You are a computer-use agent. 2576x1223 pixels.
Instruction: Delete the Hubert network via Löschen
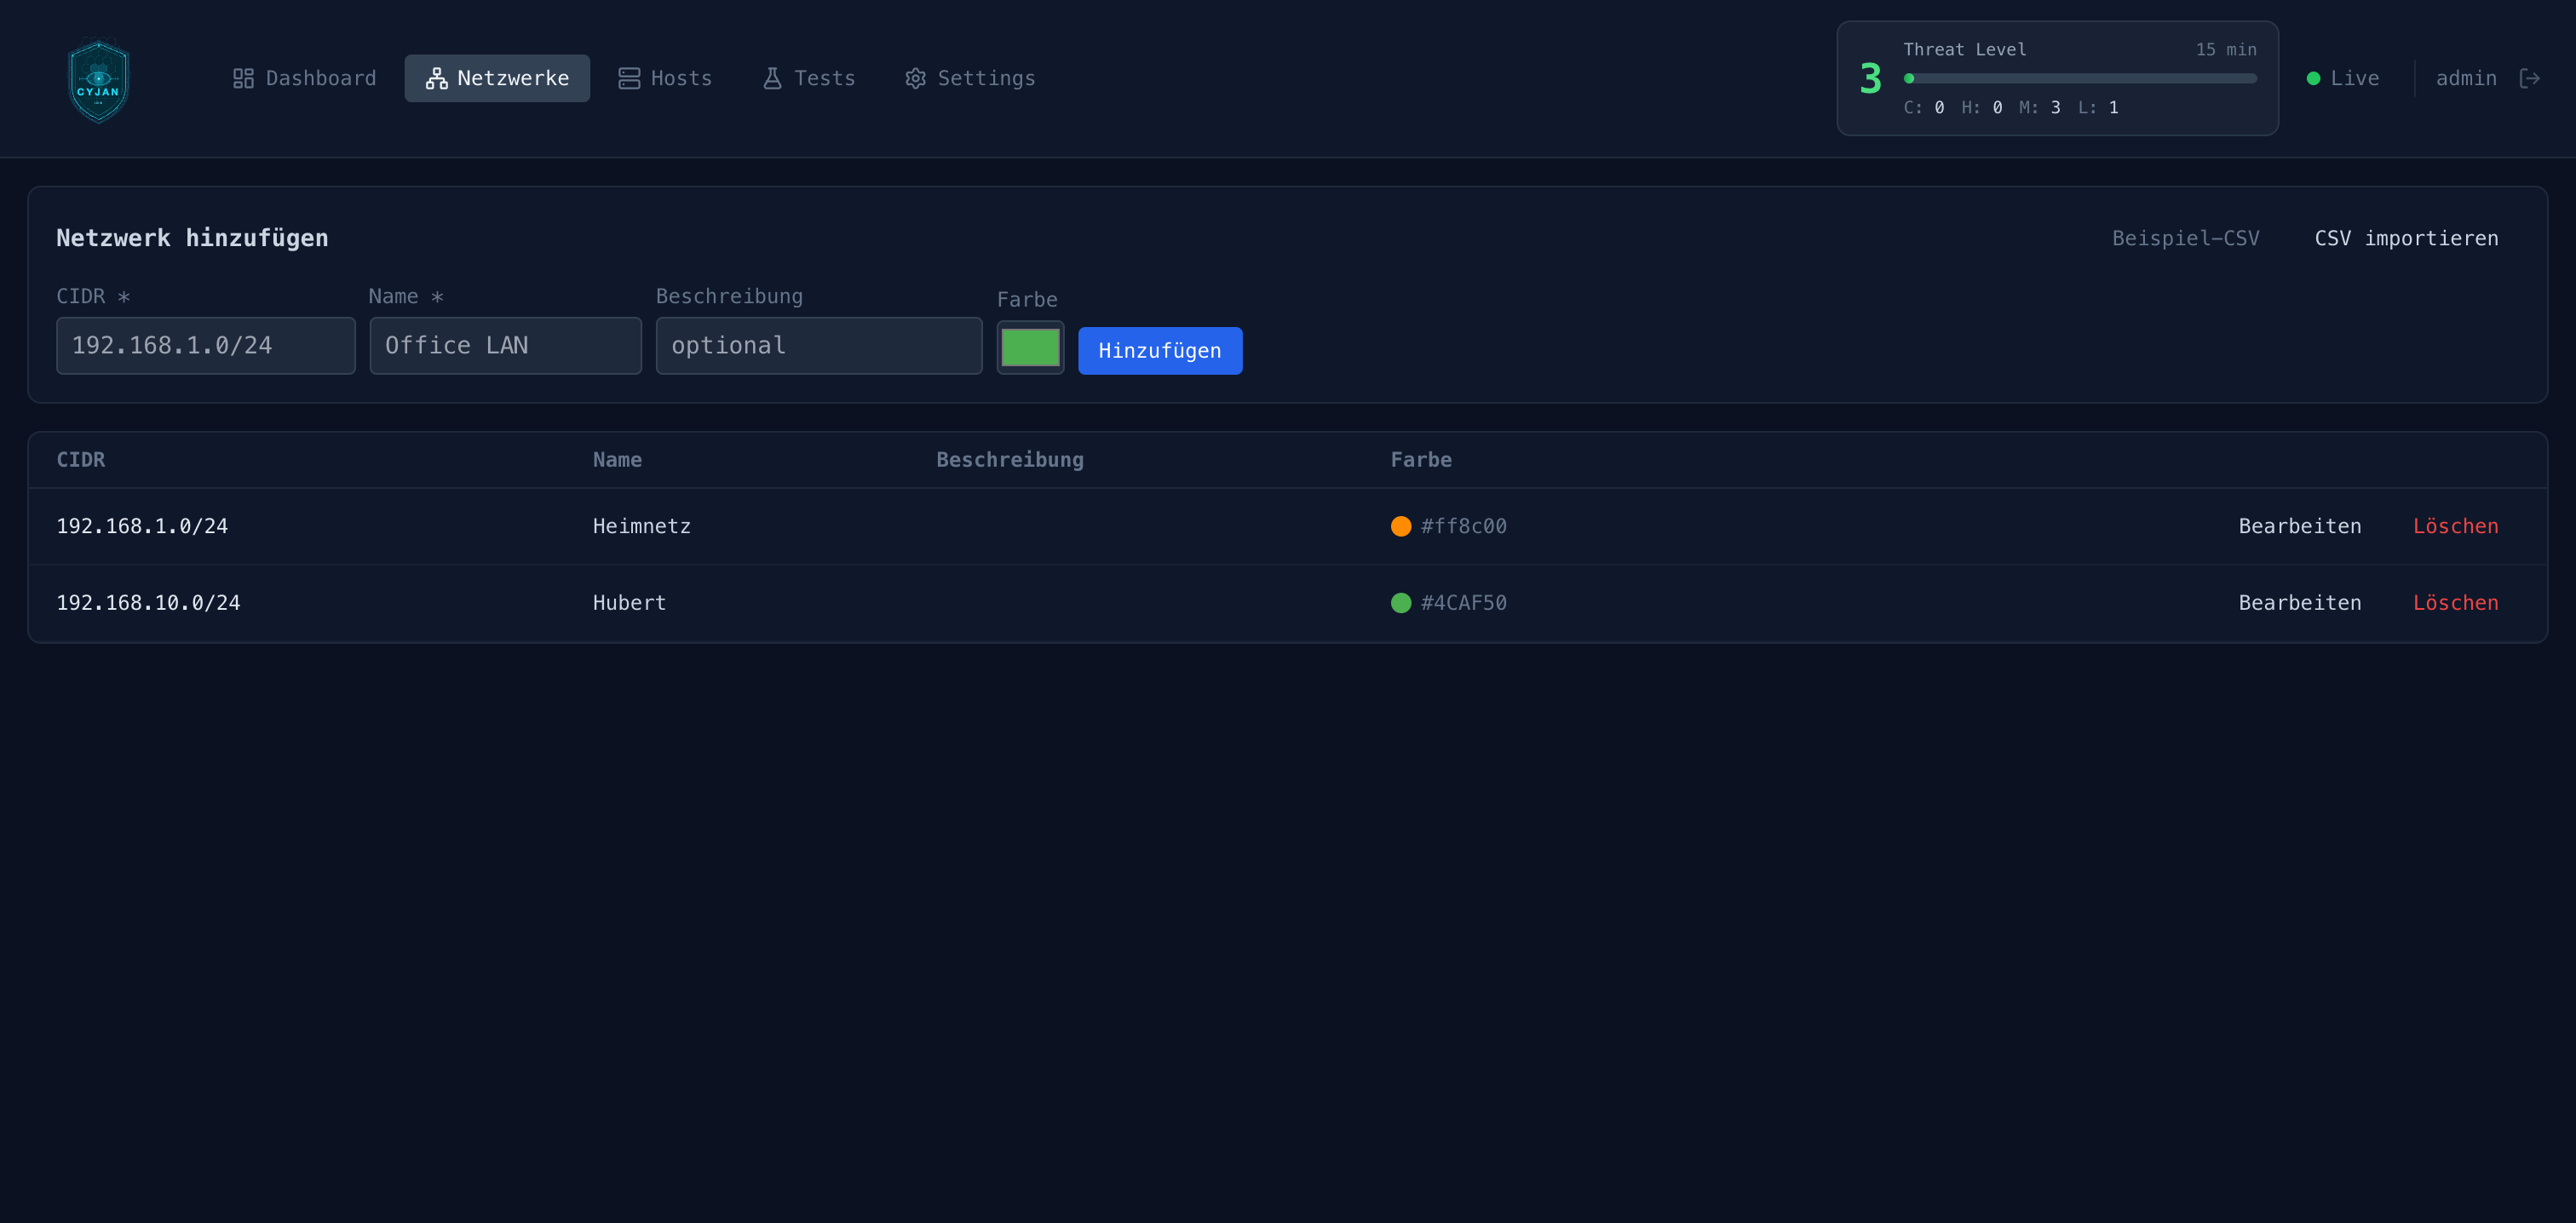click(2455, 603)
